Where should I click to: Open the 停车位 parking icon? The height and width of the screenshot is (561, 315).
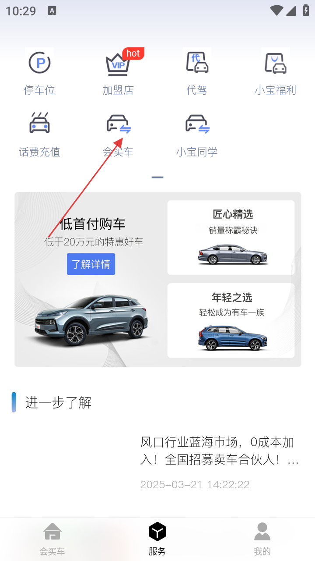[x=39, y=63]
